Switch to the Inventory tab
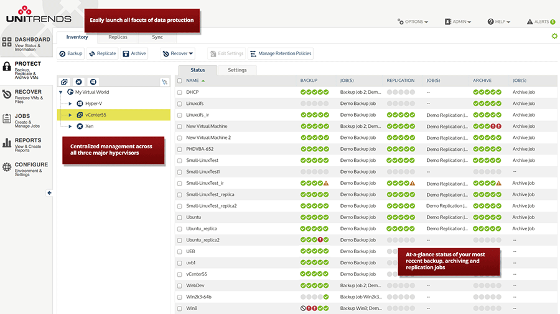 pos(77,37)
